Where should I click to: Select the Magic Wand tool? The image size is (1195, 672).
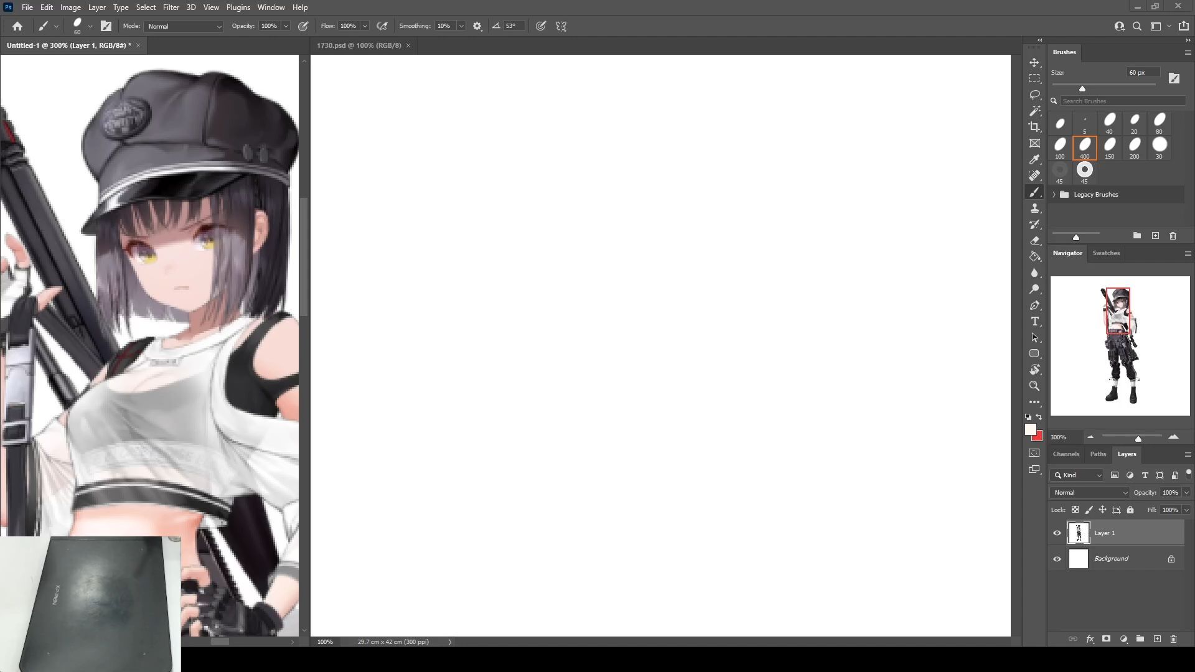(x=1034, y=111)
